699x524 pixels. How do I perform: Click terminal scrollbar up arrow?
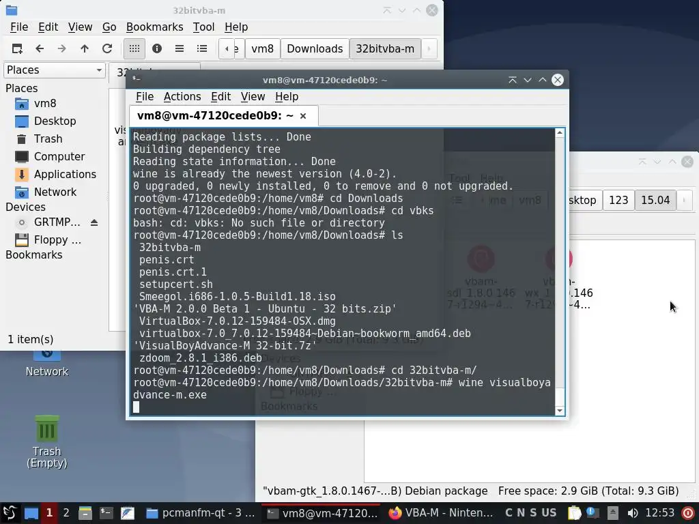560,133
